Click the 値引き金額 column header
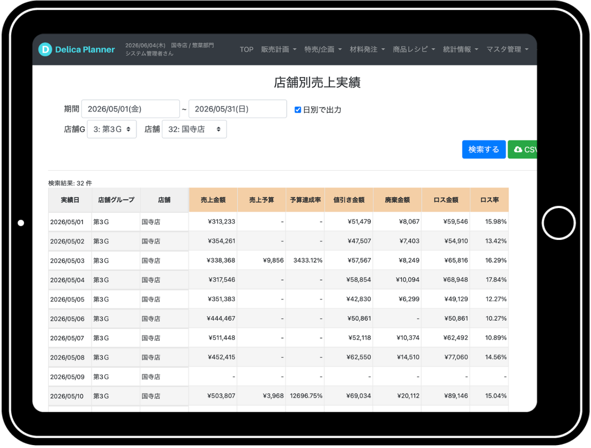 coord(349,200)
